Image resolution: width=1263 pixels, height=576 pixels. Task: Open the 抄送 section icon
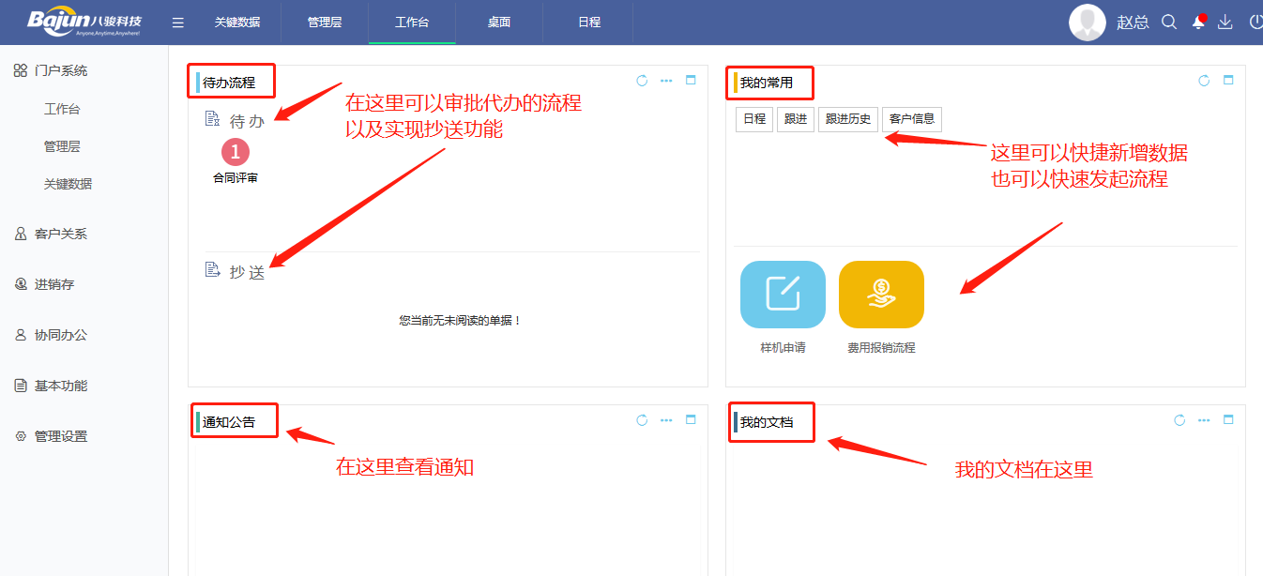click(x=212, y=269)
